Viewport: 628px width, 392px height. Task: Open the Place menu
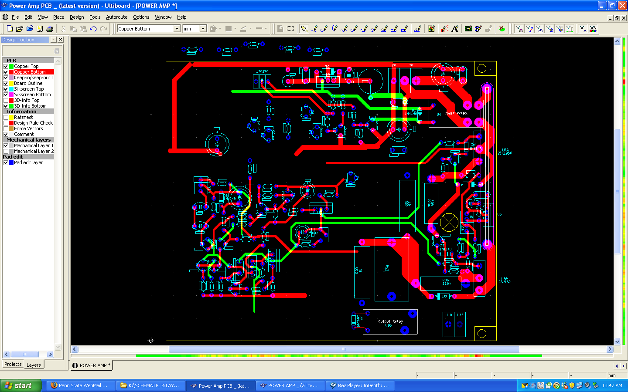(x=58, y=17)
